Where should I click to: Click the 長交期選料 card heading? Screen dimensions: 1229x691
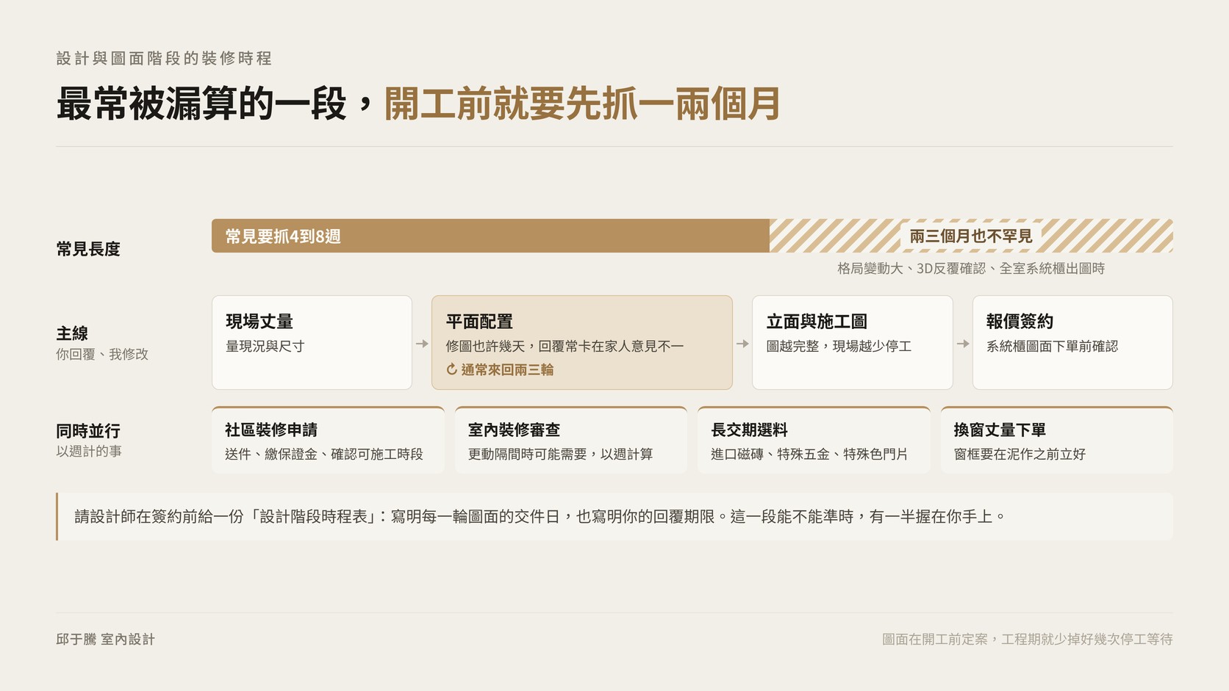tap(749, 430)
